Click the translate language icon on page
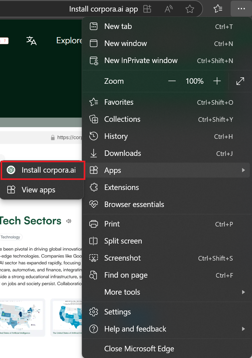 coord(31,40)
